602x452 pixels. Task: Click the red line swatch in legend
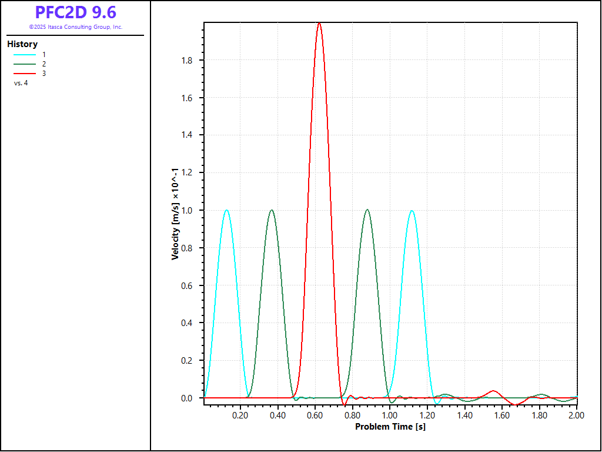pos(25,73)
